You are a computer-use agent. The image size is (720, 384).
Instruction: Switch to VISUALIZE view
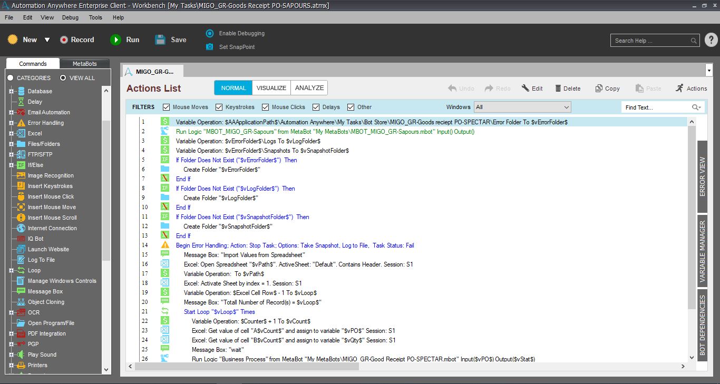click(271, 88)
